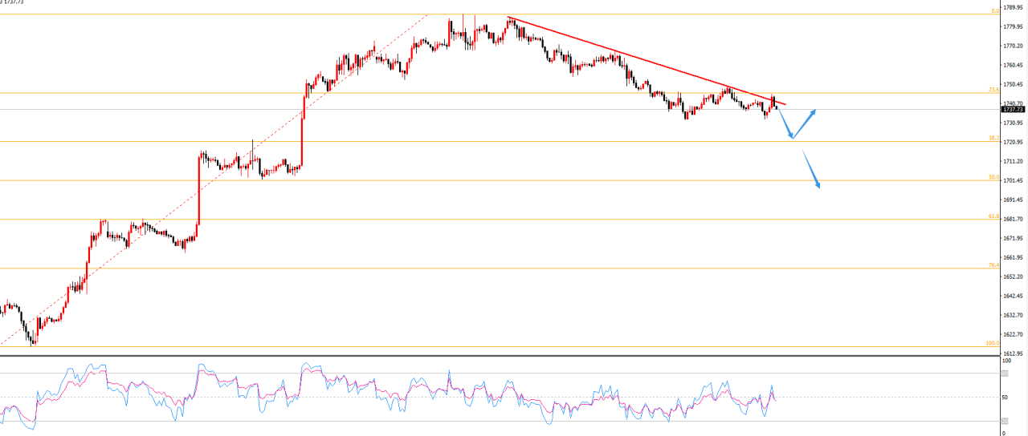Click the 1730.95 price axis label

point(1014,123)
